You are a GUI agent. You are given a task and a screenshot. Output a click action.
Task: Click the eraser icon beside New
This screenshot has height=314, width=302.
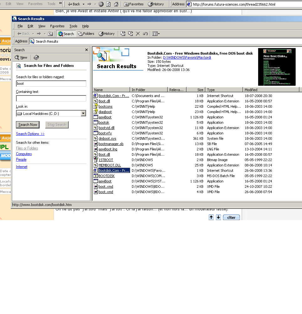(x=36, y=57)
